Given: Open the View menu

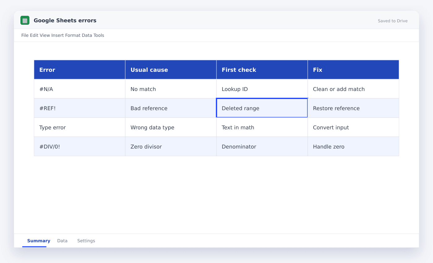Looking at the screenshot, I should (x=45, y=35).
